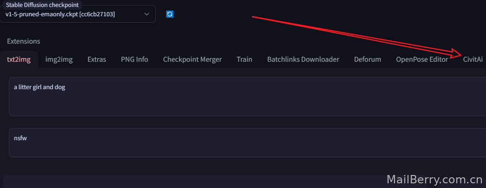Switch to the img2img tab
This screenshot has width=486, height=188.
click(x=59, y=59)
